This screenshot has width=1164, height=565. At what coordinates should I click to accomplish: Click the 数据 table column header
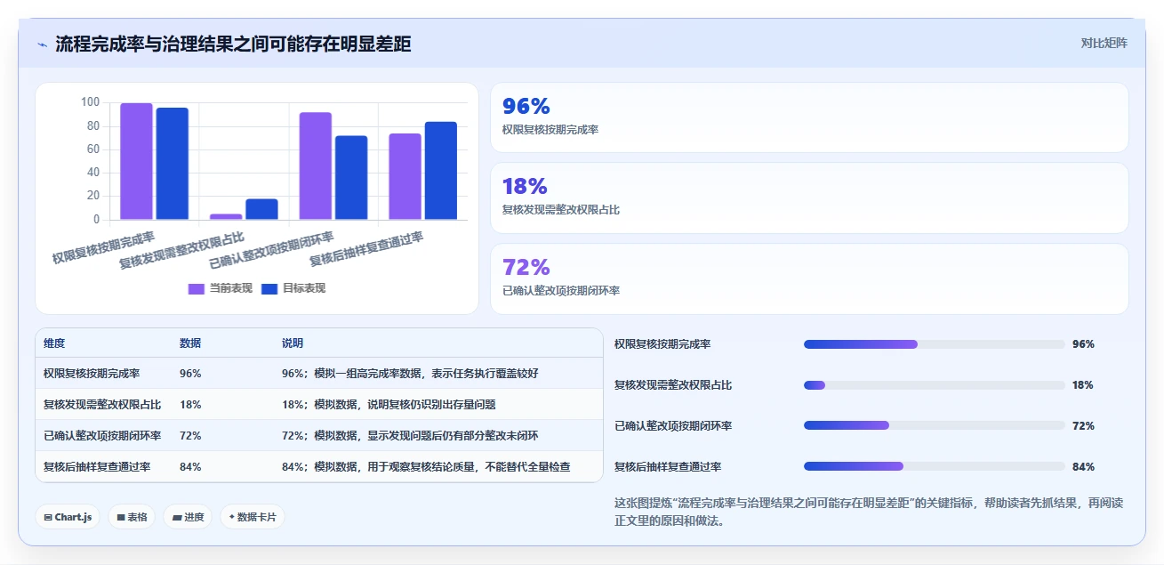(x=190, y=343)
